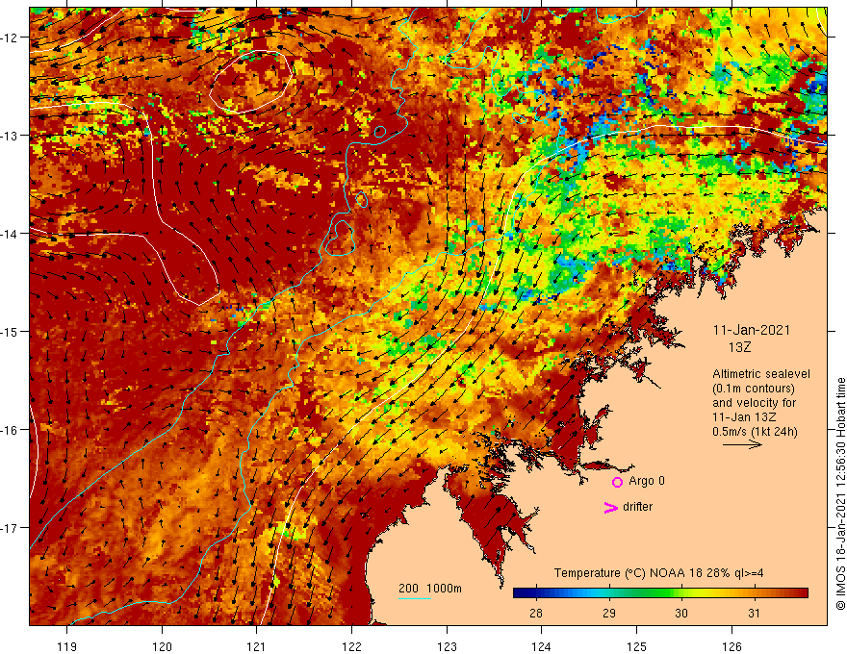Screen dimensions: 847x654
Task: Click the vertical IMOS copyright timestamp text
Action: point(840,493)
